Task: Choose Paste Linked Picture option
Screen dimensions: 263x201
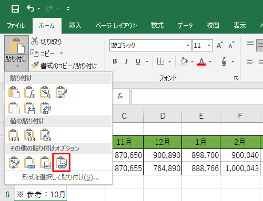Action: click(x=62, y=162)
